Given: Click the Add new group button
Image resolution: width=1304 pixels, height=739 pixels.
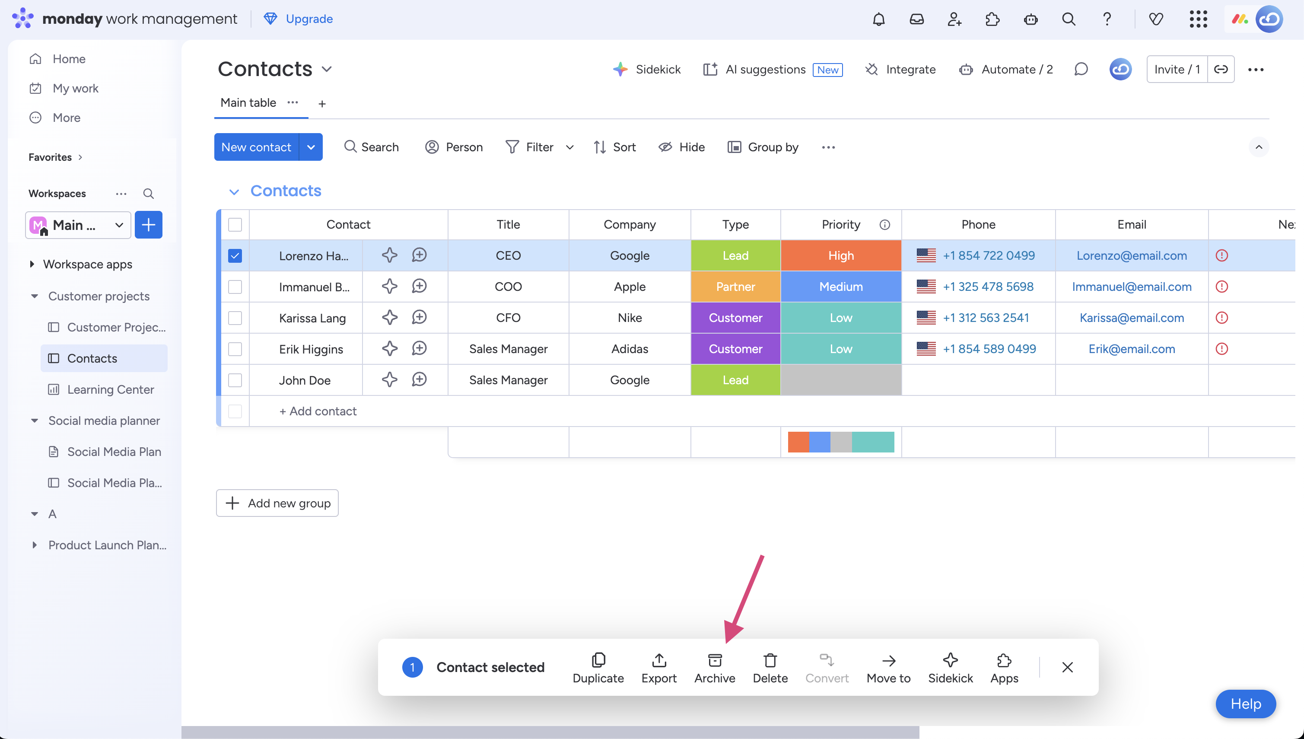Looking at the screenshot, I should click(x=277, y=503).
